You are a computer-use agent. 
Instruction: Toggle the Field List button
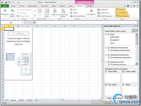coord(121,9)
